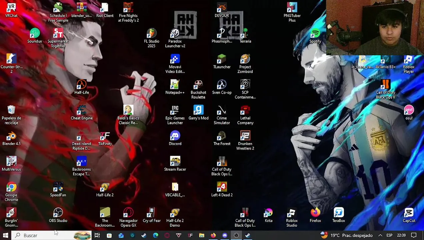This screenshot has height=240, width=424.
Task: Open the Notepad++ shortcut
Action: (x=175, y=87)
